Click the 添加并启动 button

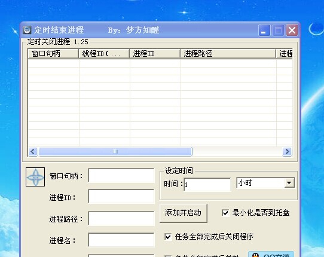point(184,213)
